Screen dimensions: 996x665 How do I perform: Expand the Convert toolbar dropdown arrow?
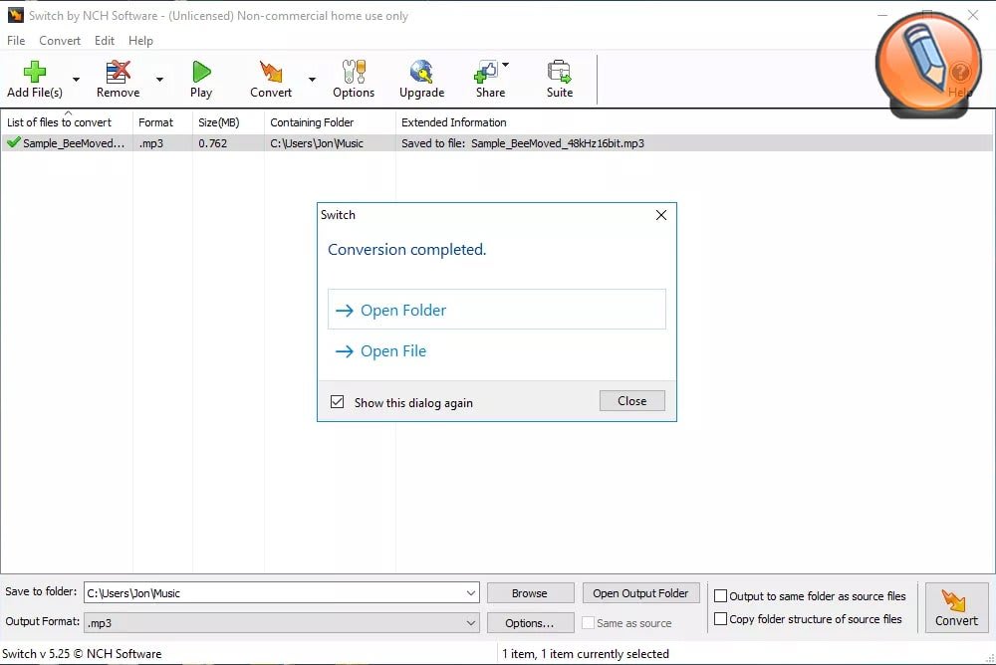click(x=312, y=80)
